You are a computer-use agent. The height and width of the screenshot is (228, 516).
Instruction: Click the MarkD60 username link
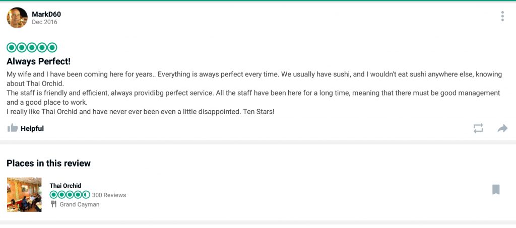46,15
